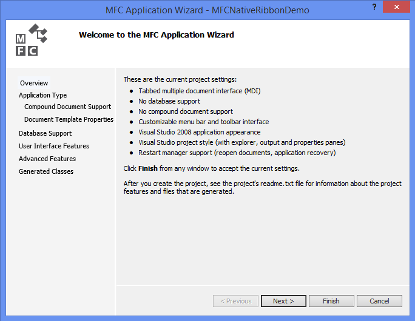Click 'Customizable menu bar and toolbar interface'

(203, 122)
